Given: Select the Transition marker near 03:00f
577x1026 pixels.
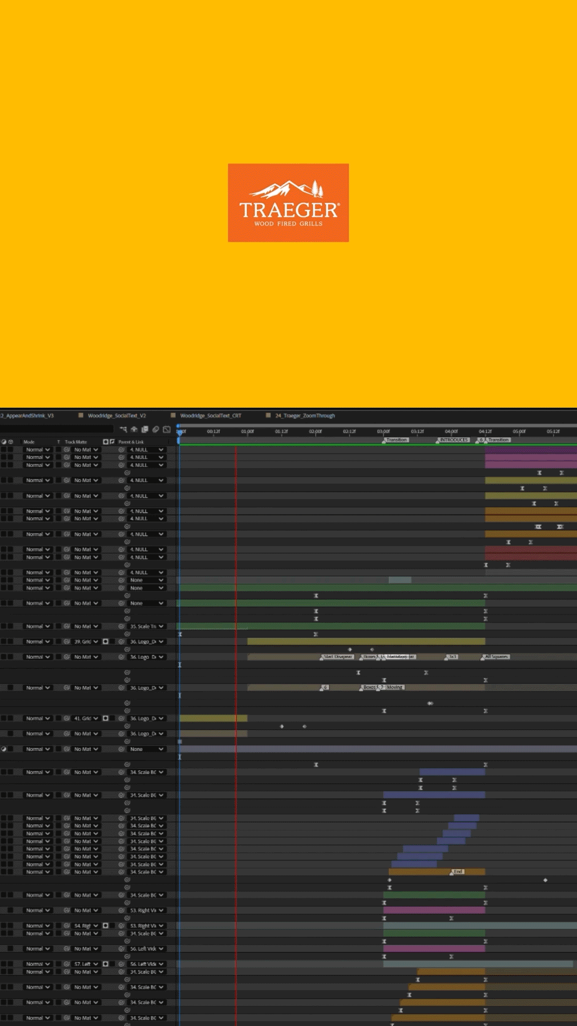Looking at the screenshot, I should tap(396, 440).
